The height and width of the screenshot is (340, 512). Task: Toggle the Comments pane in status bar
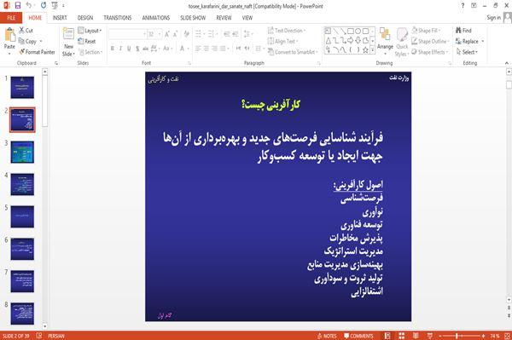[x=358, y=336]
